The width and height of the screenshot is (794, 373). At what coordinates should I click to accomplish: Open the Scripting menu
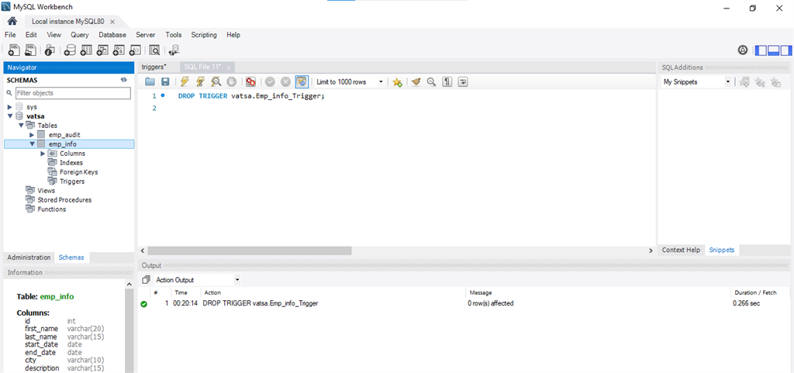204,35
